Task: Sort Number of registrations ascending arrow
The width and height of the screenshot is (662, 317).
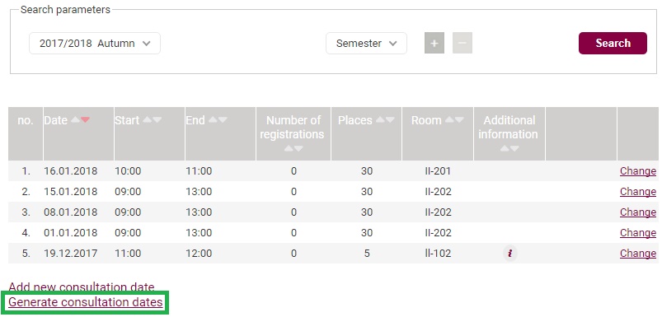Action: (x=289, y=148)
